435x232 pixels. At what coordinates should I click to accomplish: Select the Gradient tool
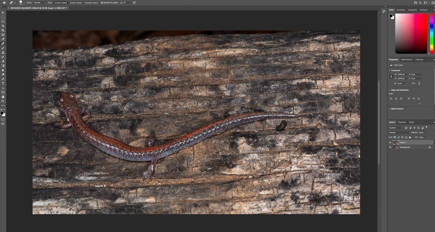[x=3, y=66]
